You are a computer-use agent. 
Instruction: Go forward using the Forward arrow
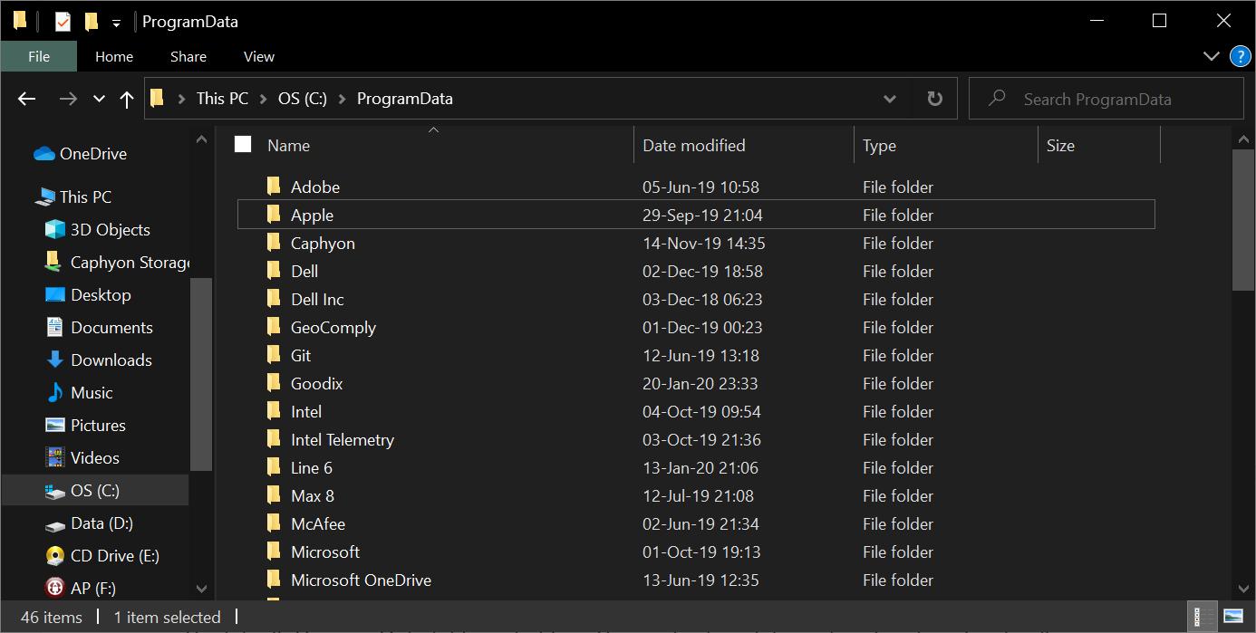[68, 99]
